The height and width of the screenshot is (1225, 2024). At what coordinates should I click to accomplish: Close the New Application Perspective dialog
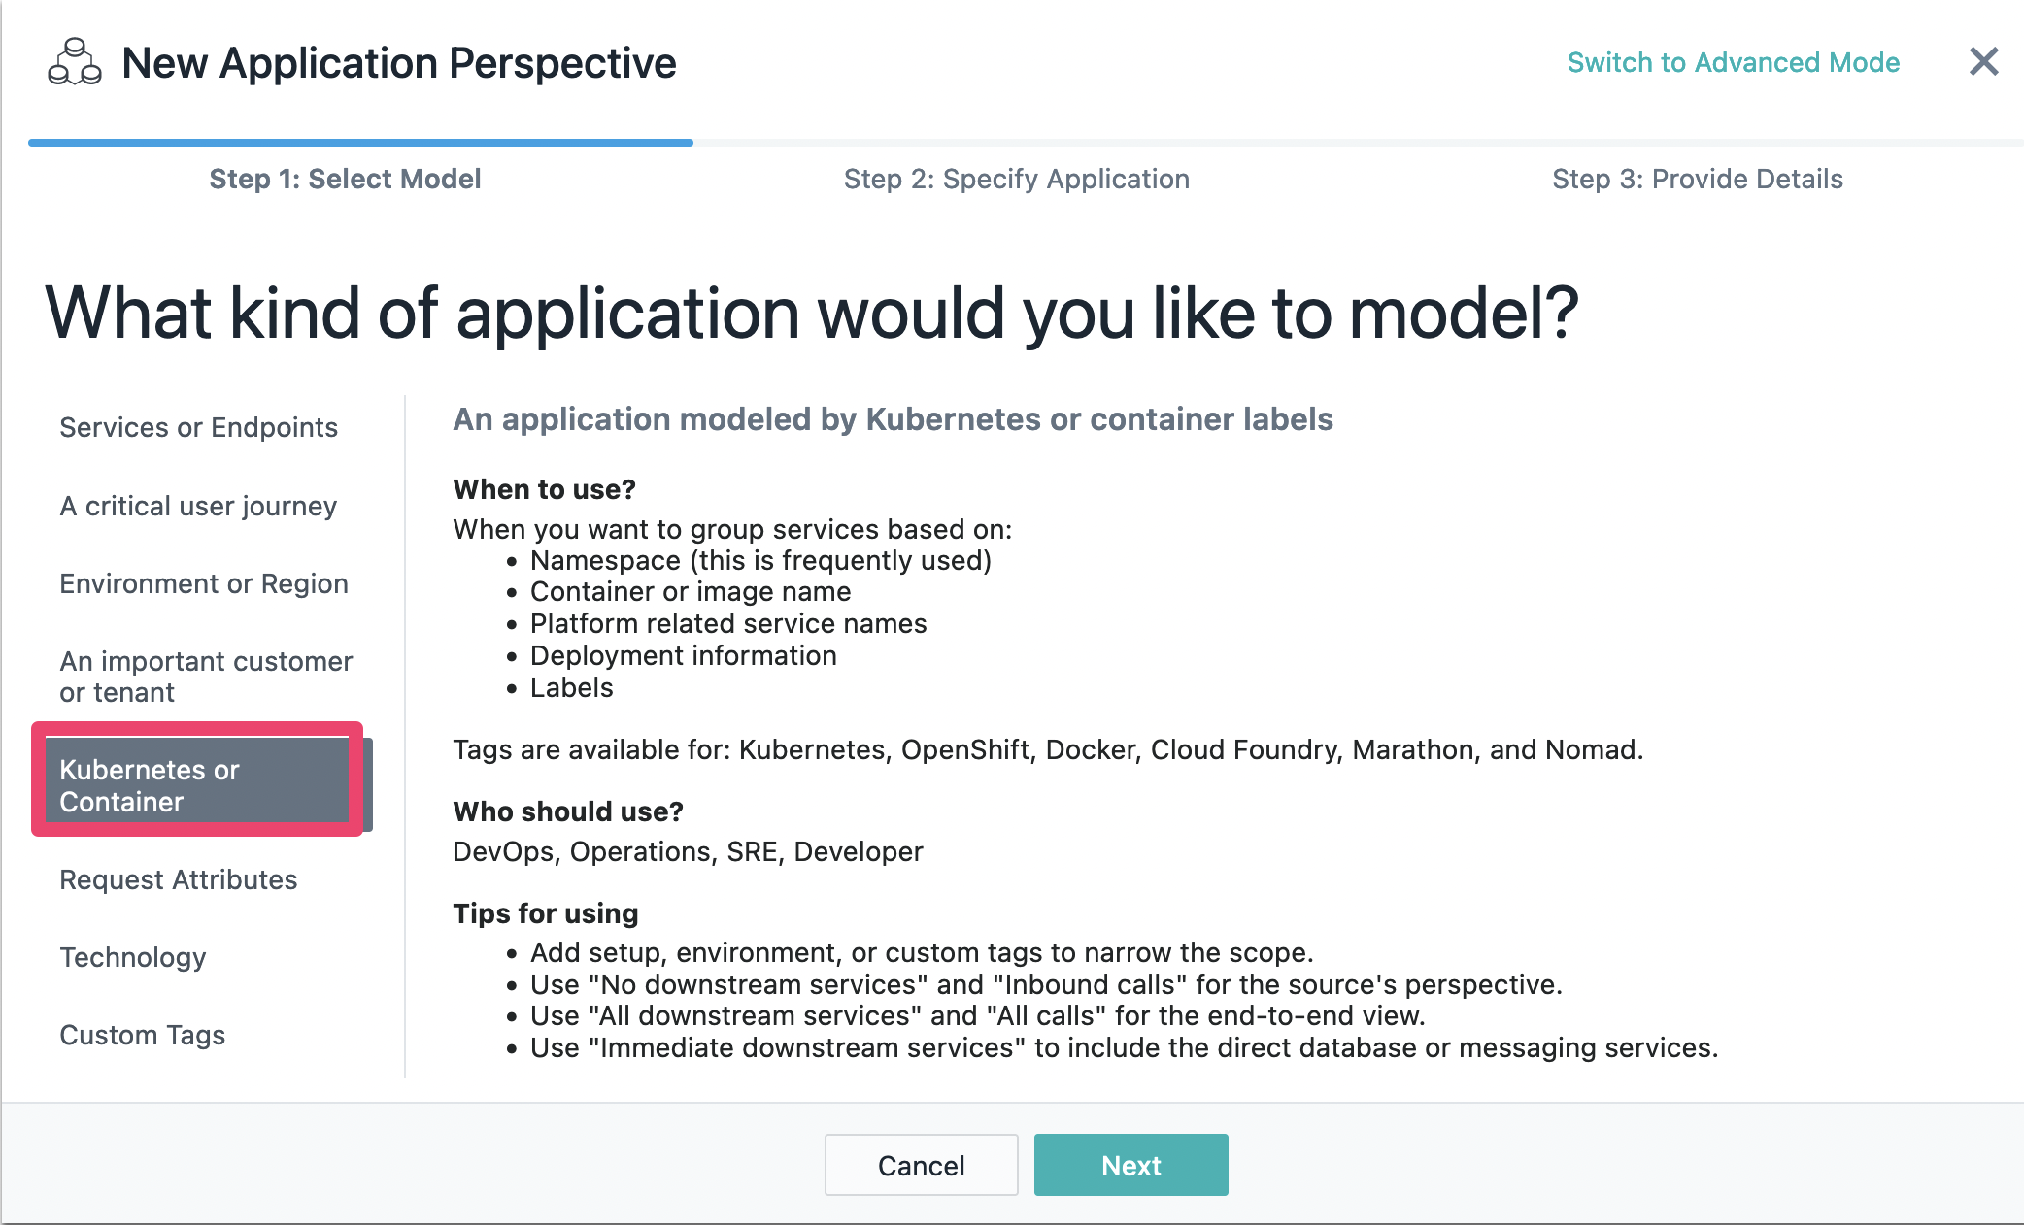[1983, 62]
